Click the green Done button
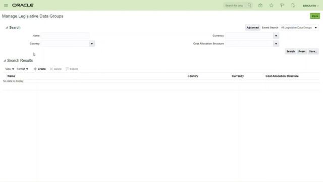This screenshot has height=182, width=323. tap(315, 16)
